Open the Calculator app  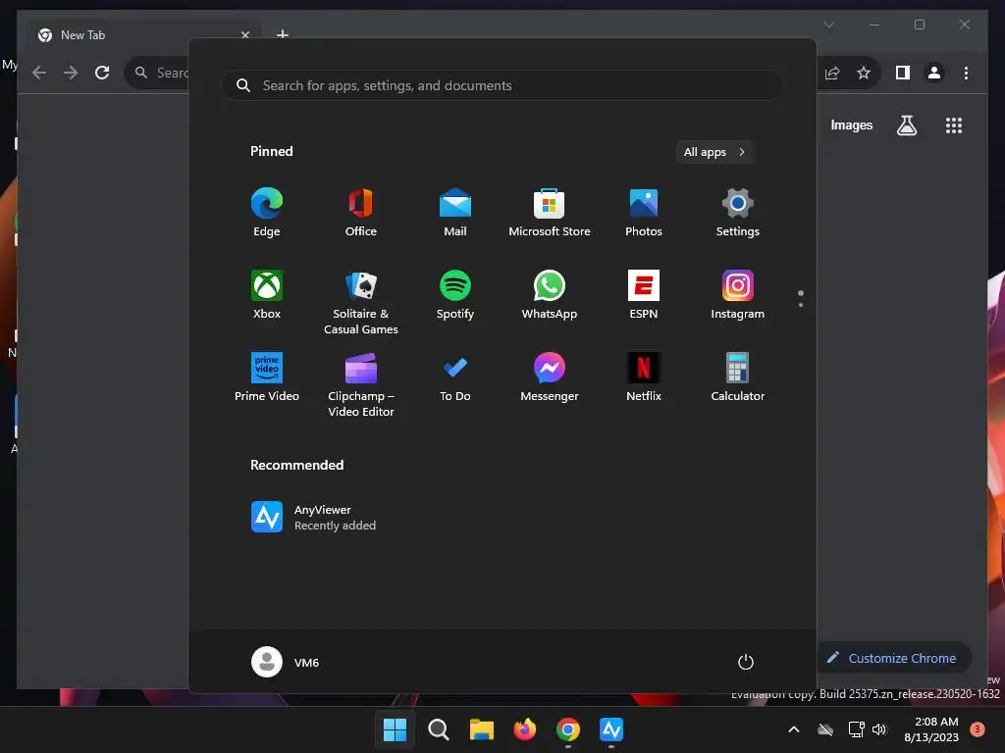click(738, 377)
